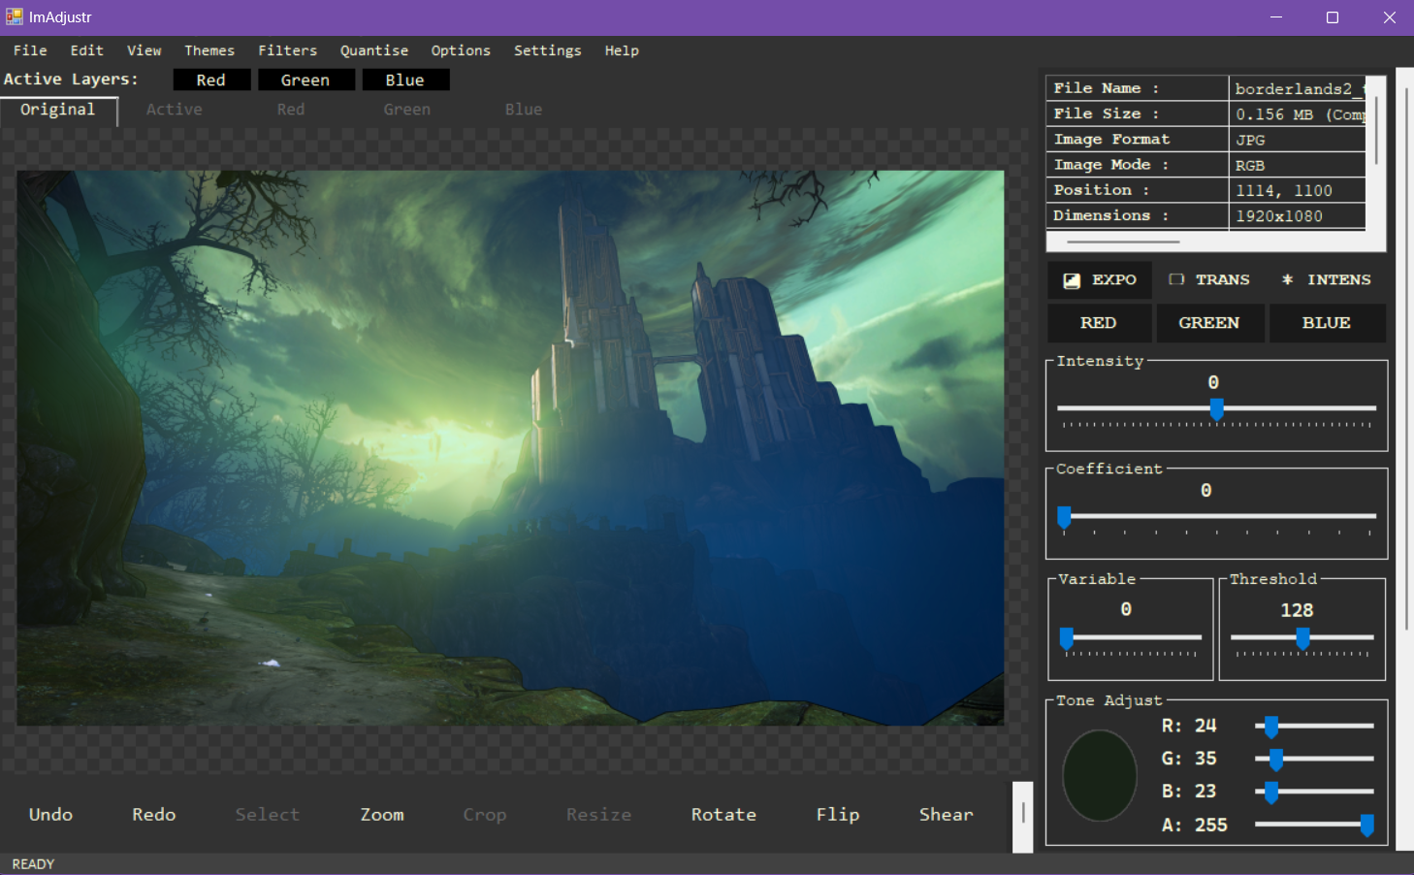Click the TRANS tab rectangle icon

1176,279
